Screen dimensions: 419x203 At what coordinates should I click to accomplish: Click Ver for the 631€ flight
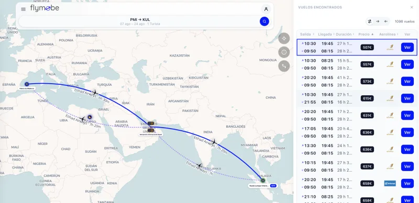[x=407, y=116]
